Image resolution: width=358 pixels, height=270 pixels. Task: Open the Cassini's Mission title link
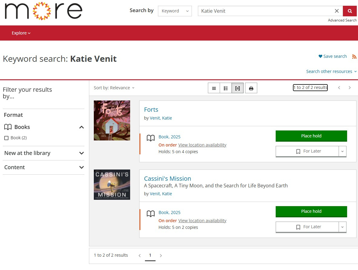coord(167,179)
